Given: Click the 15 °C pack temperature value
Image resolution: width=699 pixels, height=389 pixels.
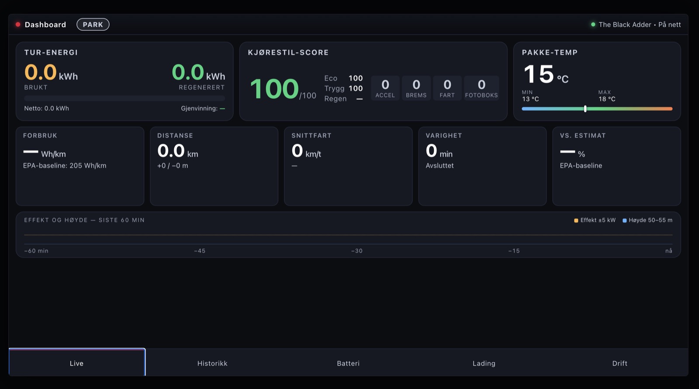Looking at the screenshot, I should (546, 74).
